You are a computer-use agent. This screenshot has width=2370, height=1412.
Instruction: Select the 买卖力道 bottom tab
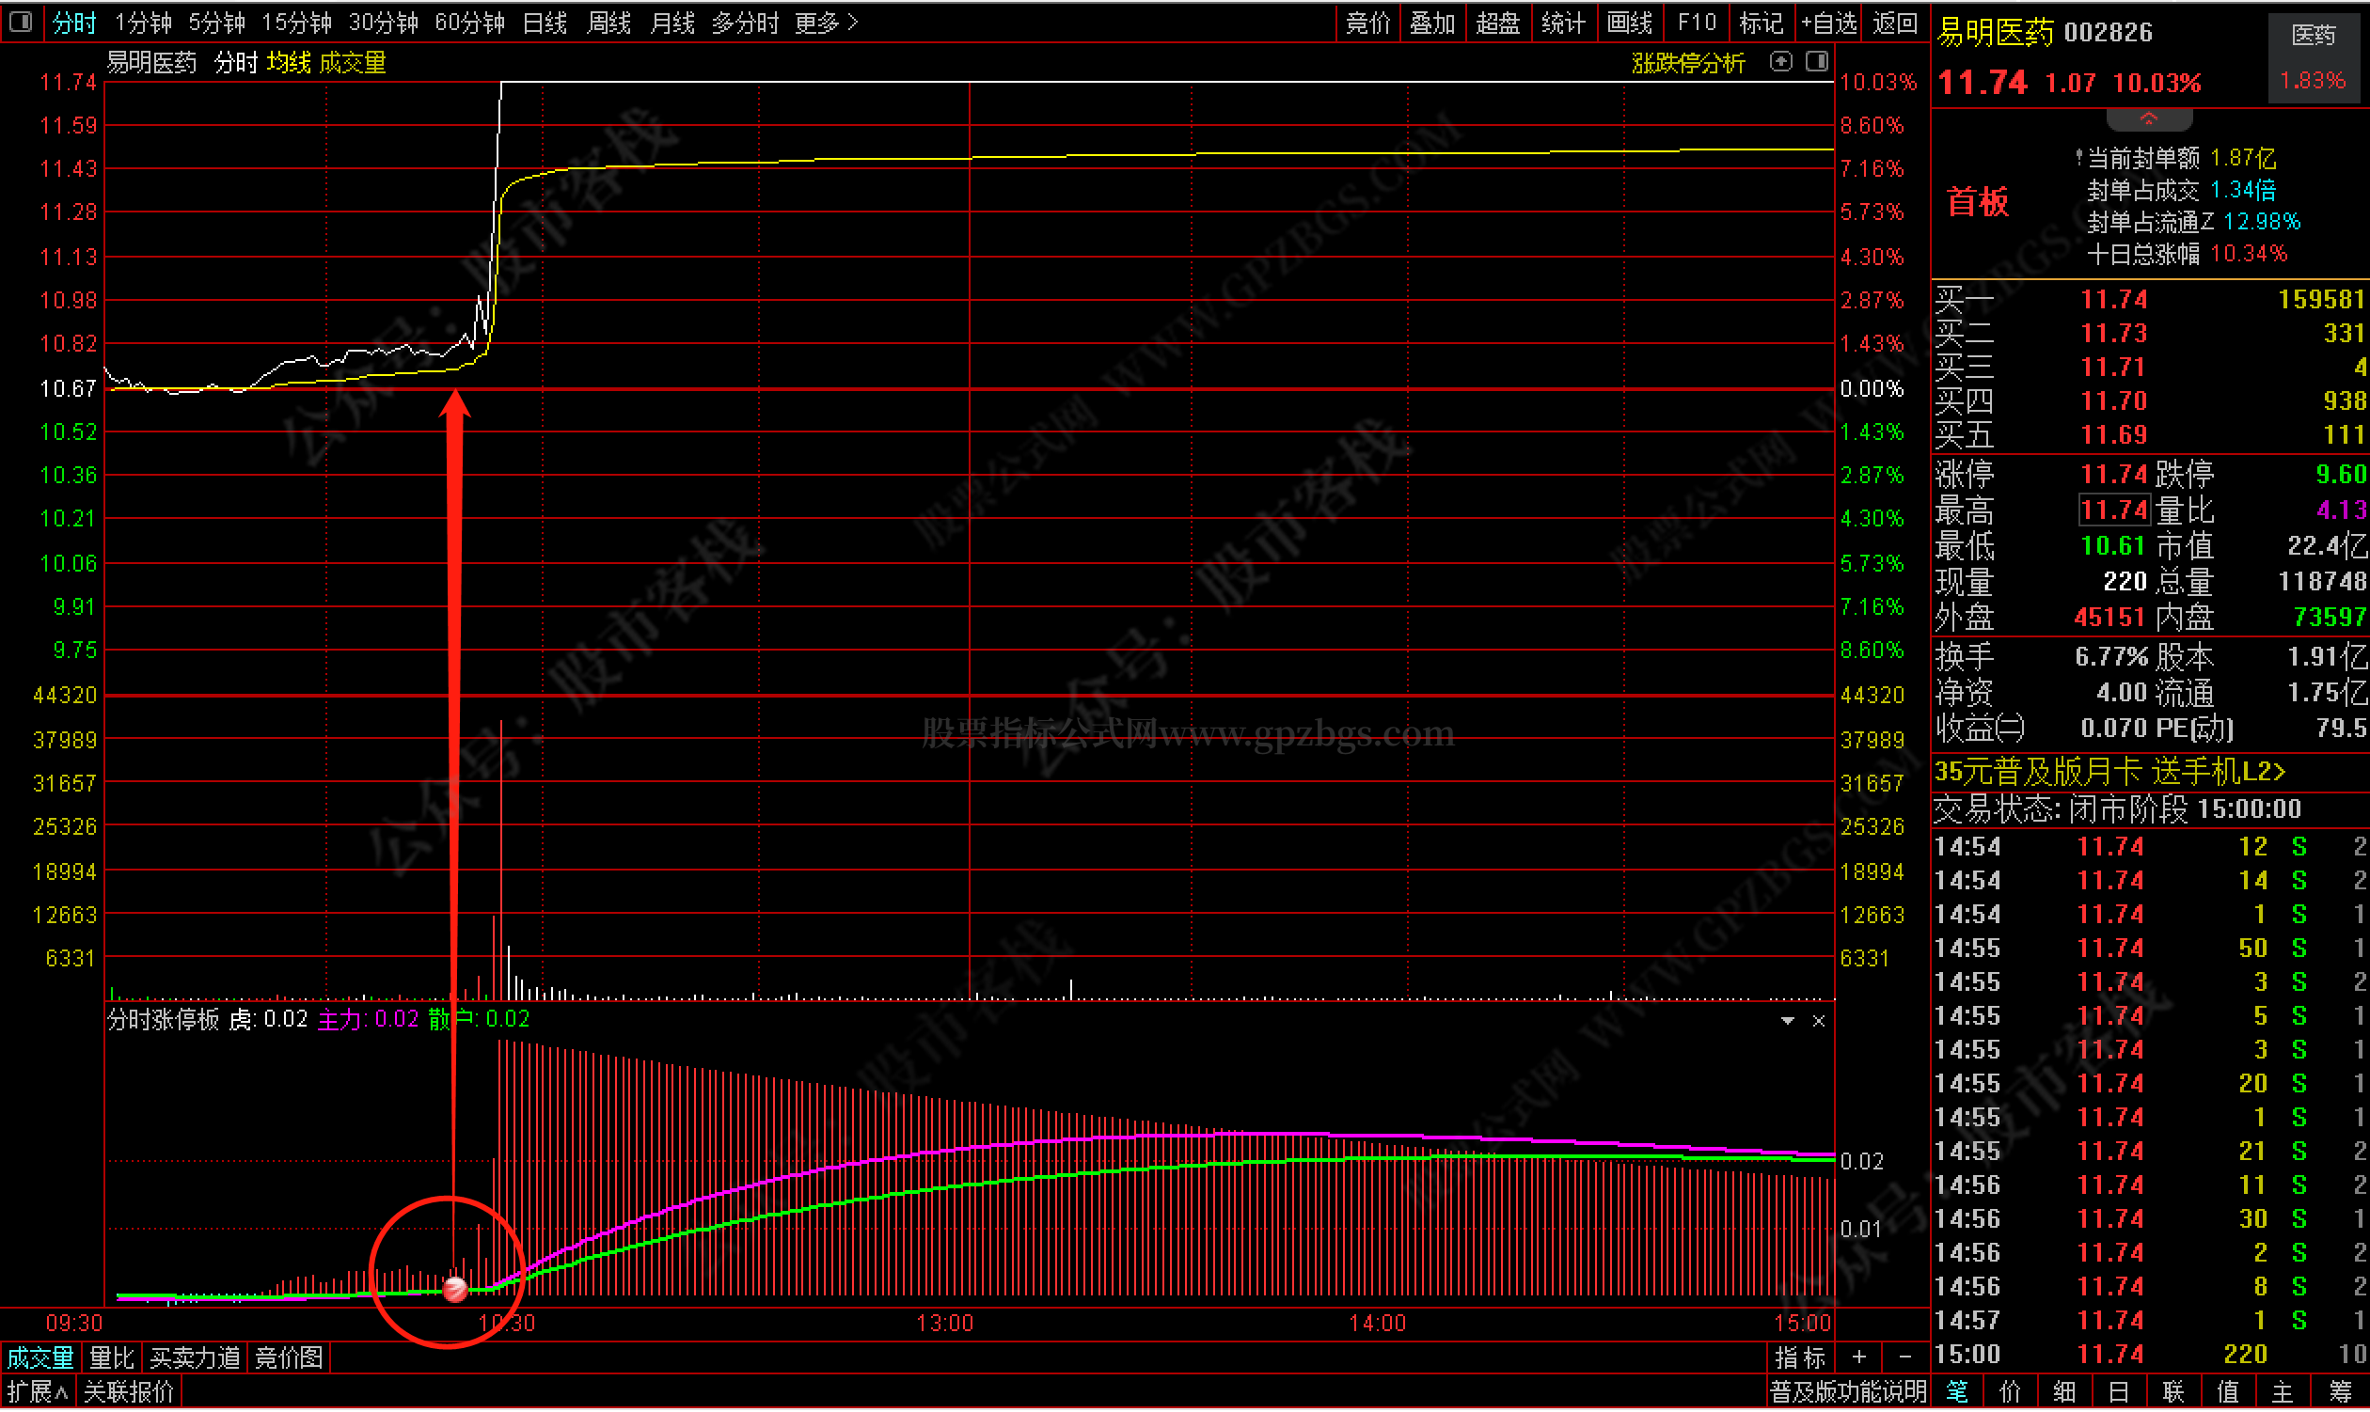coord(195,1357)
